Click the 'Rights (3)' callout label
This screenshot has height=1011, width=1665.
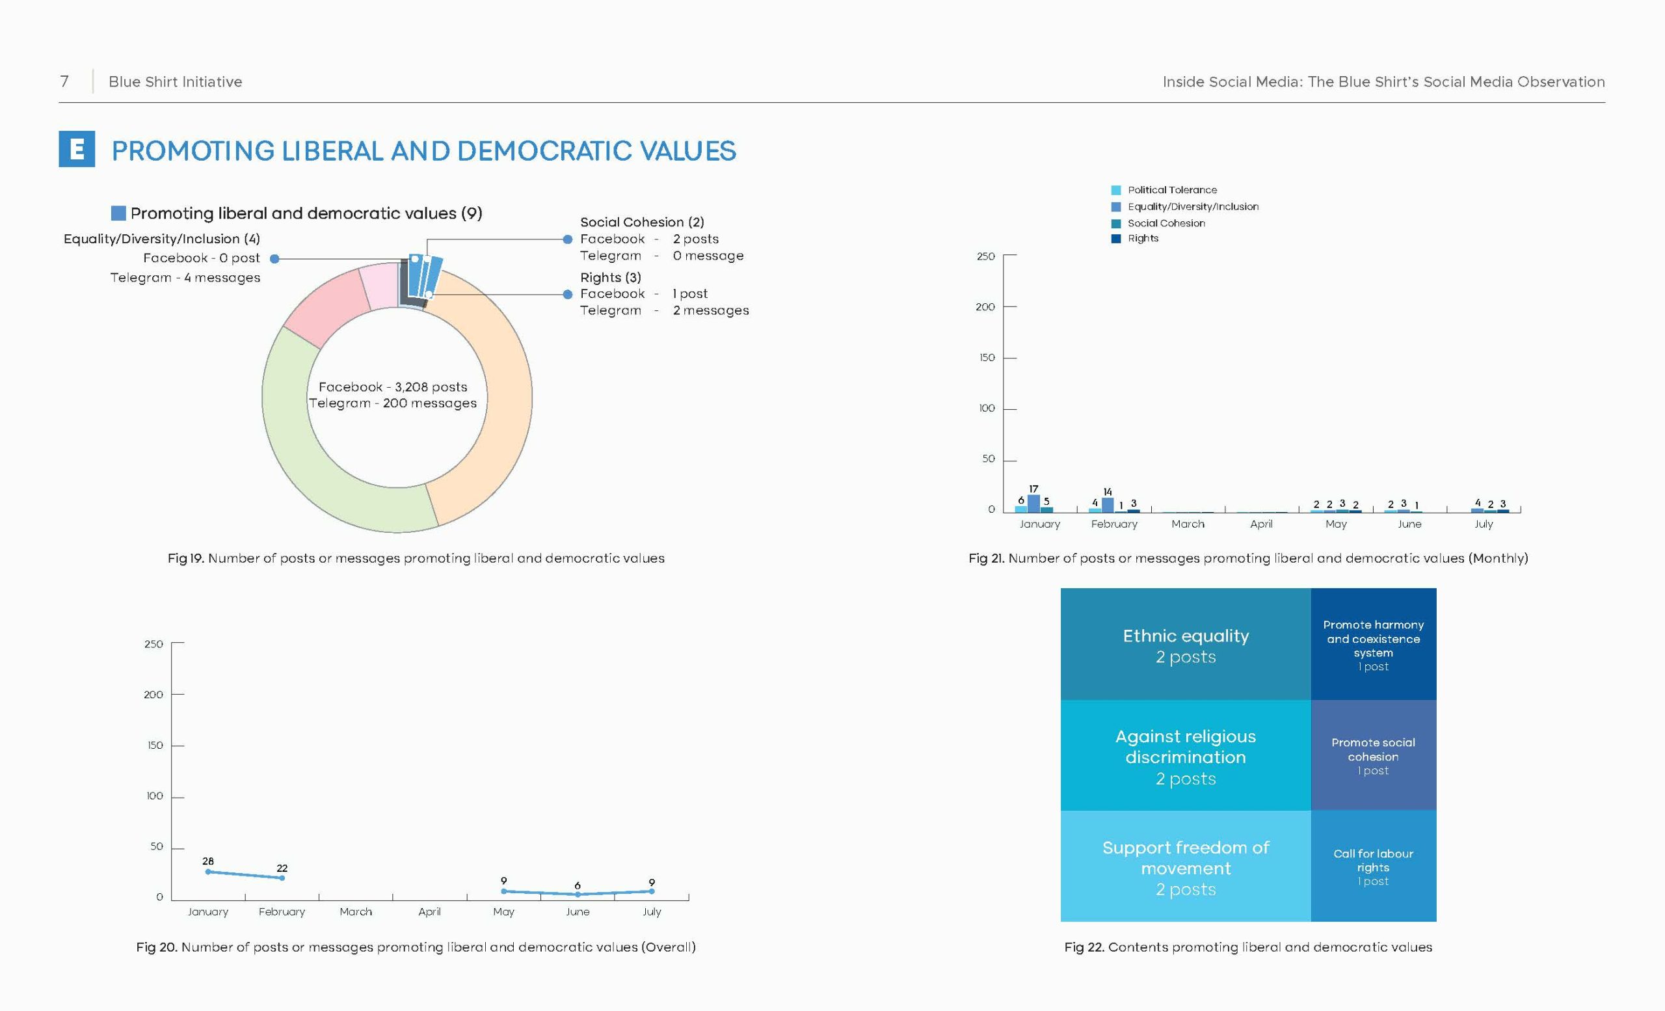611,277
